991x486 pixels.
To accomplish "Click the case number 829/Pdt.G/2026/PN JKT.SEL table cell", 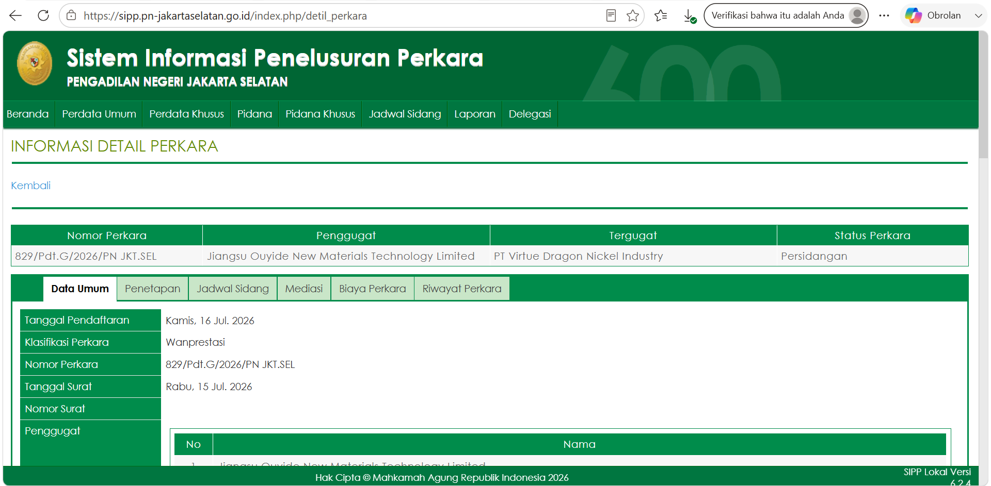I will point(107,256).
